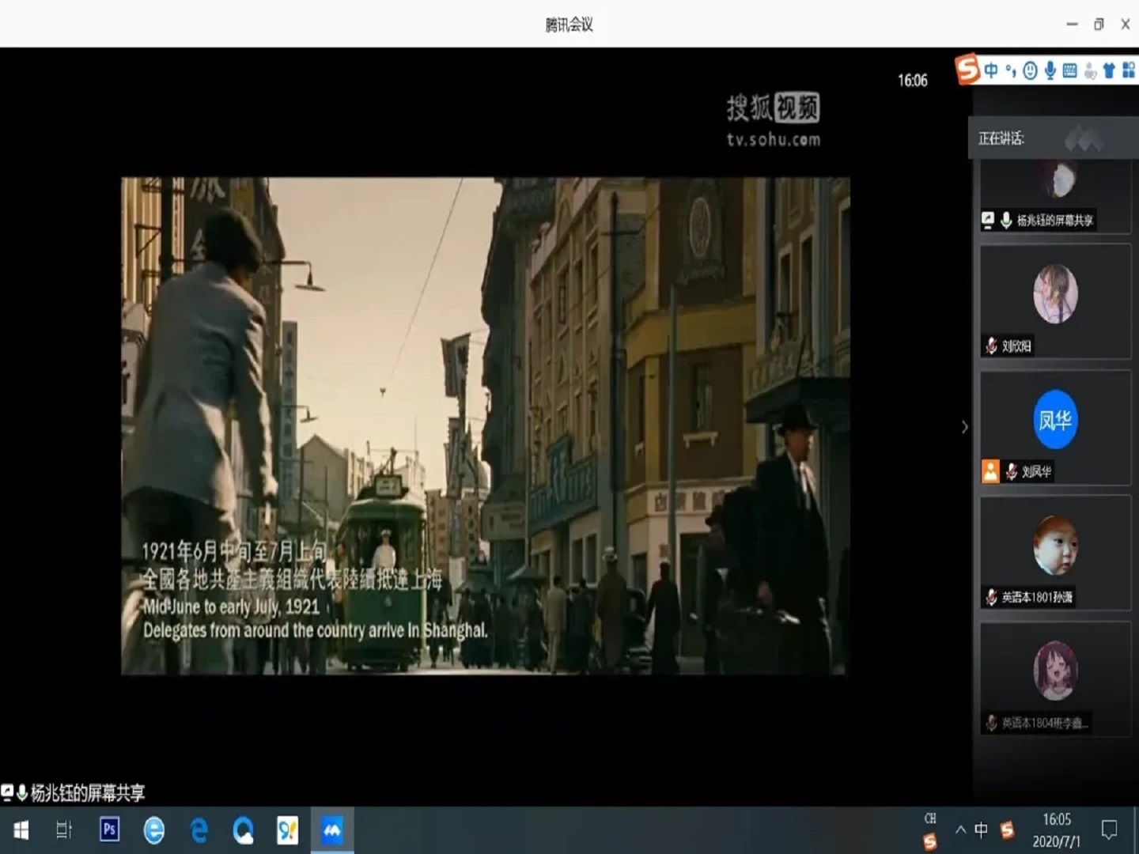Open the 91 app taskbar icon

click(287, 830)
